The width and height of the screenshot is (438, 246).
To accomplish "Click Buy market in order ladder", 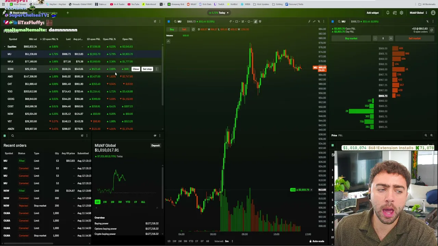I will 351,38.
